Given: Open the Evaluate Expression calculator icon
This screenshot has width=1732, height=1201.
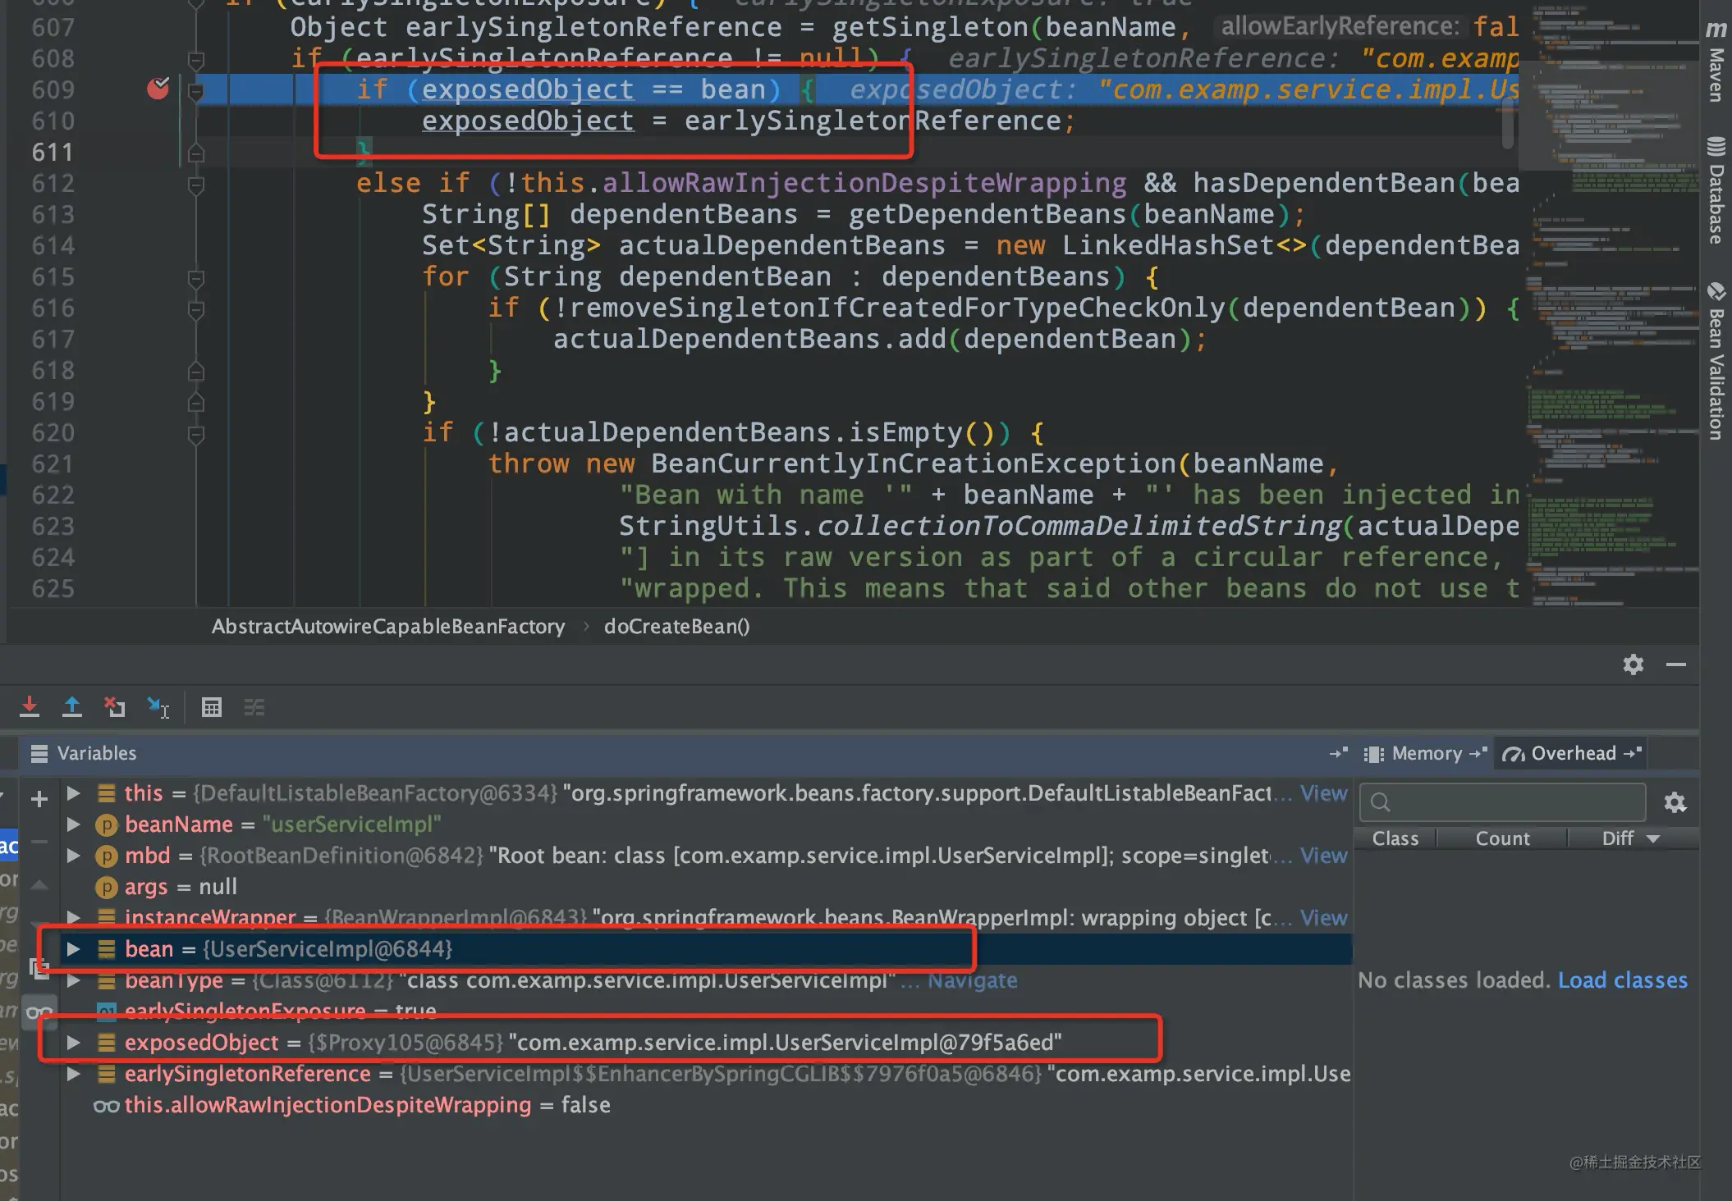Looking at the screenshot, I should pyautogui.click(x=212, y=706).
